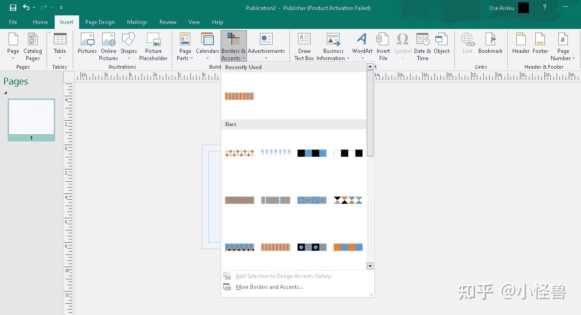The image size is (581, 315).
Task: Switch to the Page Design tab
Action: (99, 22)
